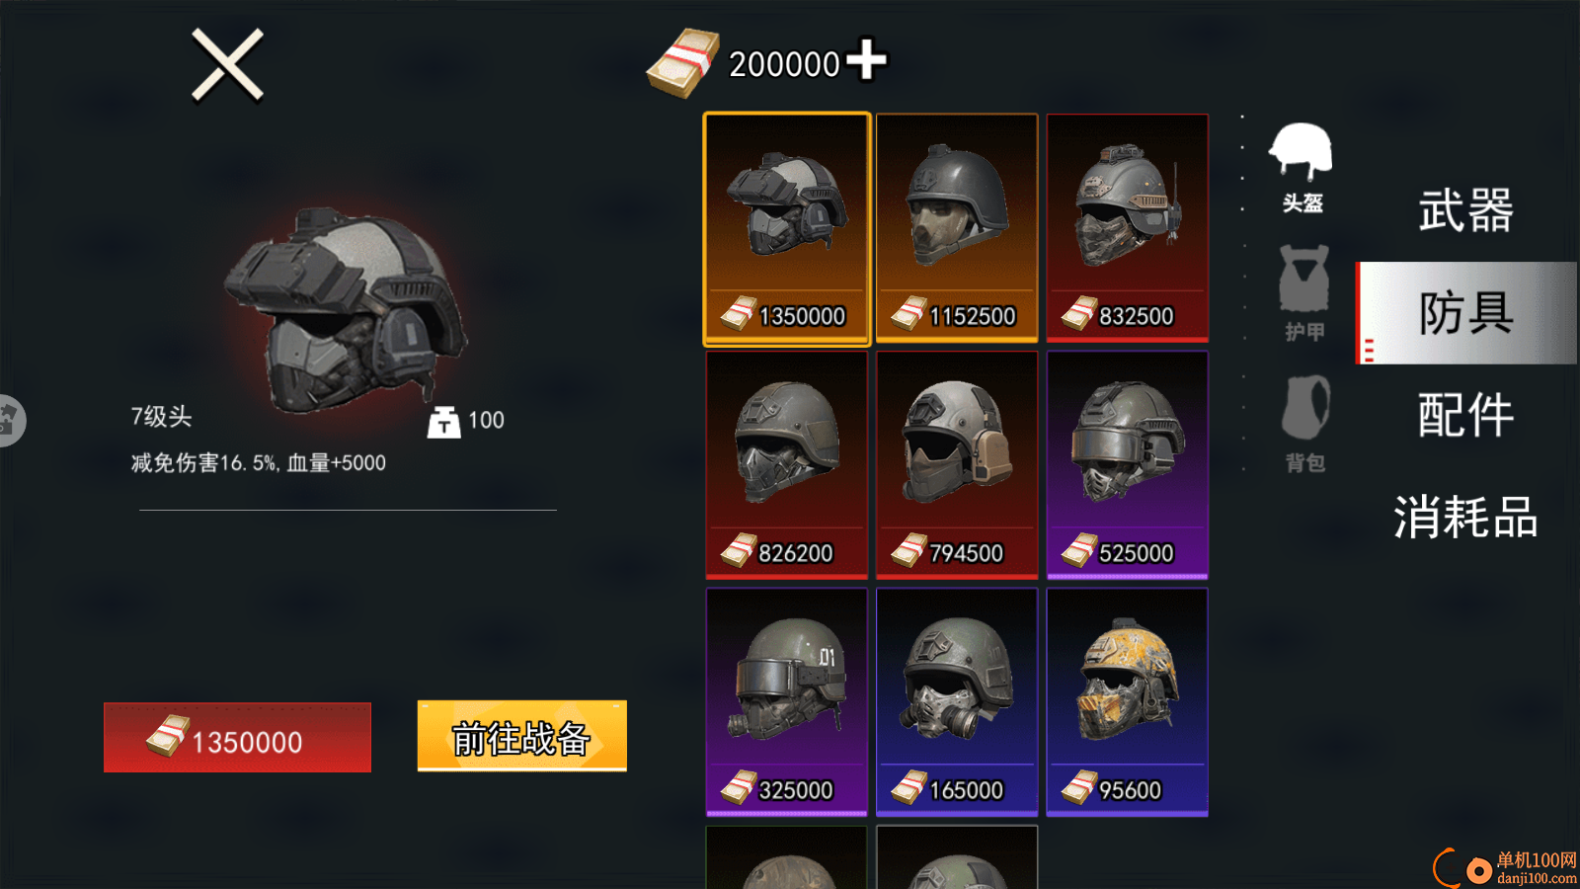Select the purple helmet priced 525000
The image size is (1580, 889).
tap(1128, 465)
